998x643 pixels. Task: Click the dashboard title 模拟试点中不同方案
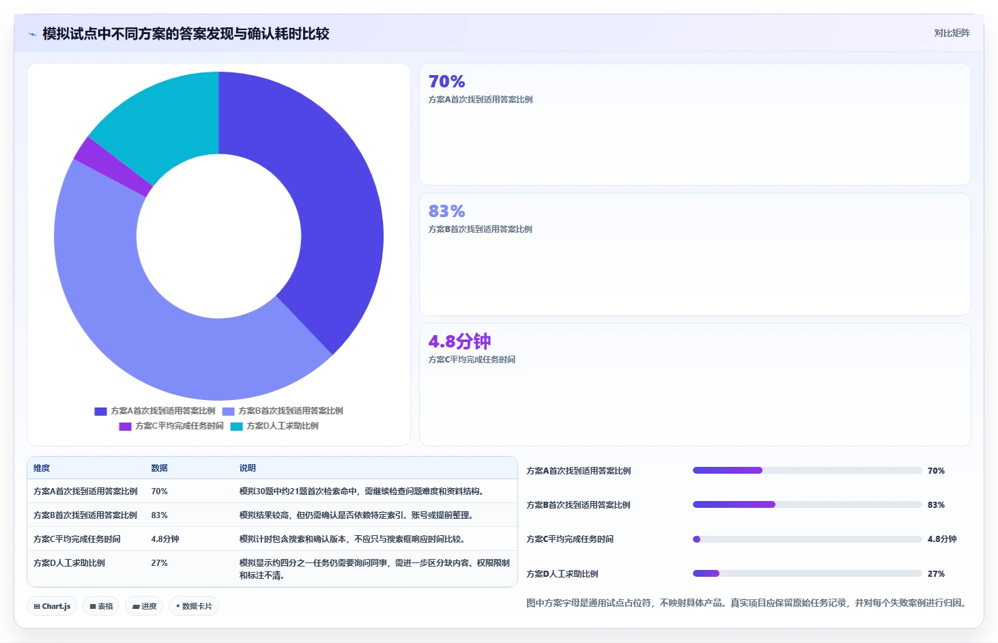click(186, 33)
